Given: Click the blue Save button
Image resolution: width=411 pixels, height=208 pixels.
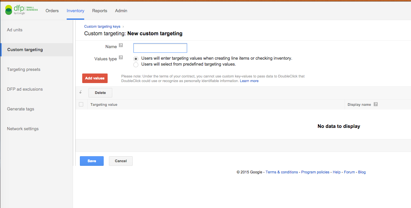Looking at the screenshot, I should 92,161.
